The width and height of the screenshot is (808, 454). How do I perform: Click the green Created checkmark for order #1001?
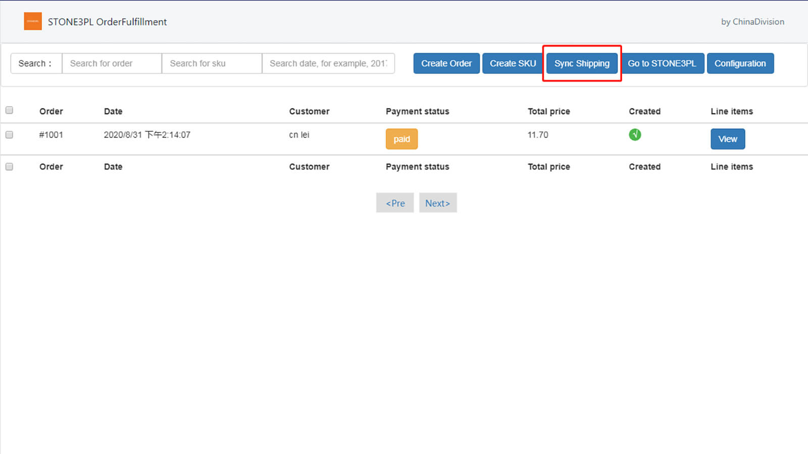[635, 135]
